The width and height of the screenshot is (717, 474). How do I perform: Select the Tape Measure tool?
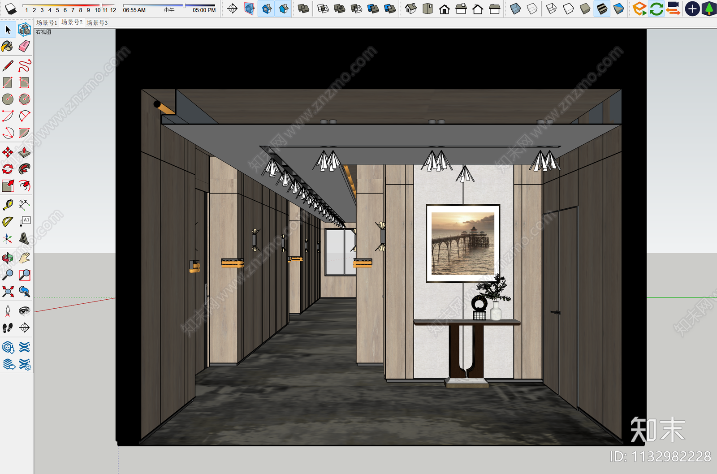click(x=8, y=205)
